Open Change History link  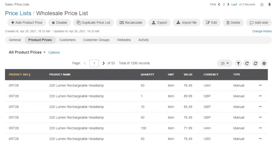click(262, 31)
